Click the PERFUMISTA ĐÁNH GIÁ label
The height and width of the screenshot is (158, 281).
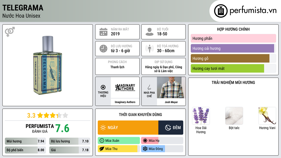pos(40,129)
